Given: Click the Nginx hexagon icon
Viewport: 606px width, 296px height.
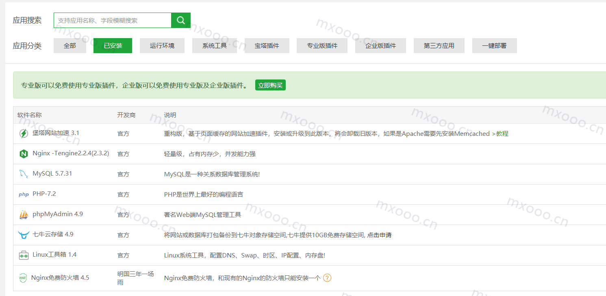Looking at the screenshot, I should pos(24,154).
